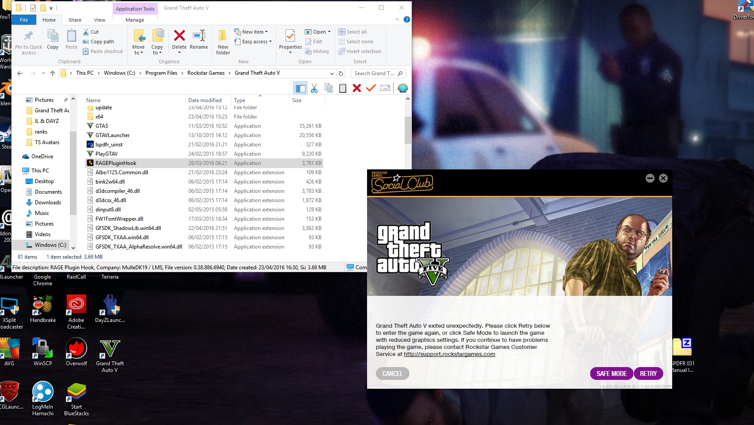Viewport: 754px width, 425px height.
Task: Open the Open button dropdown
Action: click(x=329, y=32)
